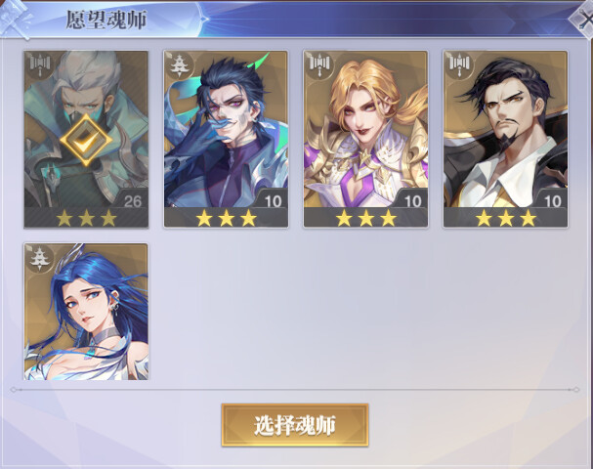Screen dimensions: 593x469
Task: Click tower class icon on blue-haired man card
Action: pos(178,65)
